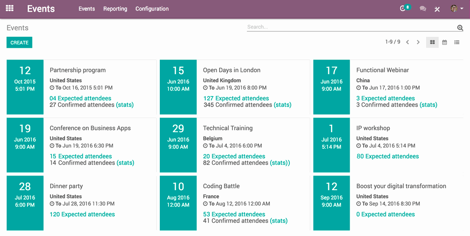Select the Events menu item
The height and width of the screenshot is (236, 470).
[x=87, y=9]
